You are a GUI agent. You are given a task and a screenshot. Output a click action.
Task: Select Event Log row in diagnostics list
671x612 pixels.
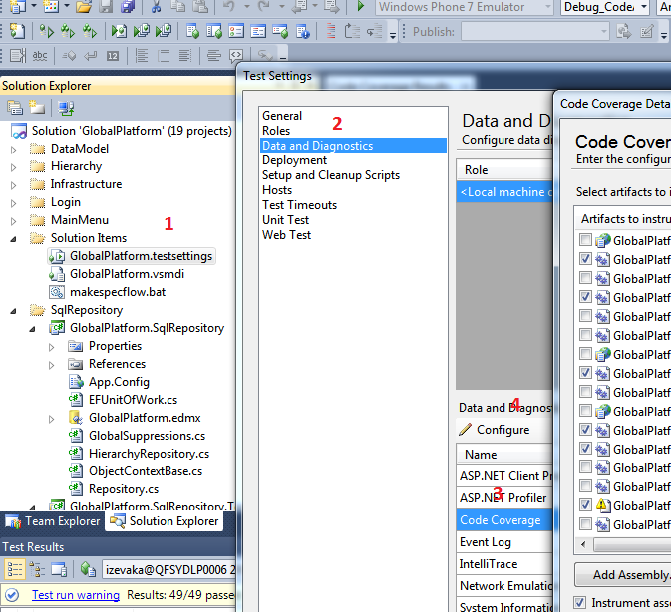[504, 542]
